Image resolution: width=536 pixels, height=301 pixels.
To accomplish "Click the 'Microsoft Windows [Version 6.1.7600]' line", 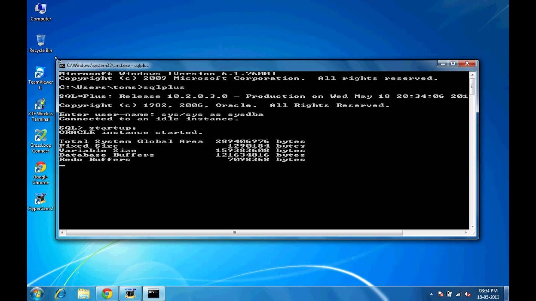I will pyautogui.click(x=167, y=74).
